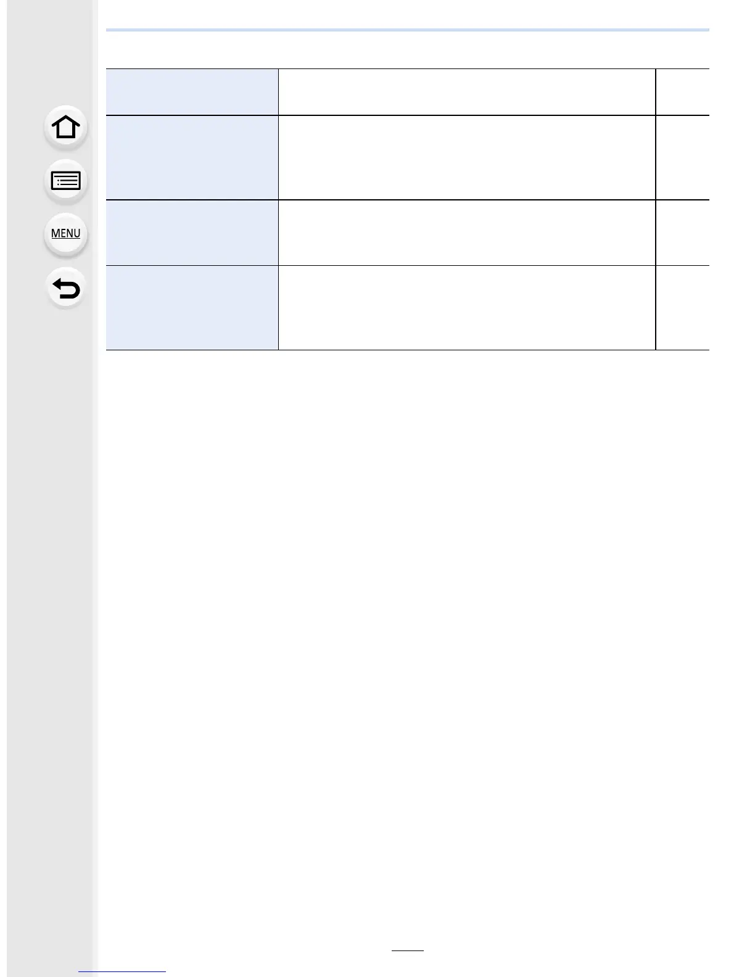Click the third row's wide description cell
This screenshot has width=755, height=977.
(467, 233)
